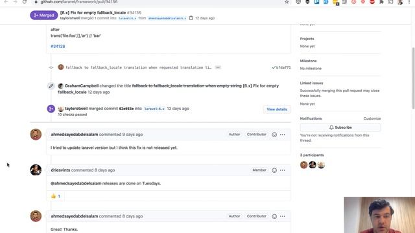Click third participant avatar in sidebar

(x=321, y=165)
